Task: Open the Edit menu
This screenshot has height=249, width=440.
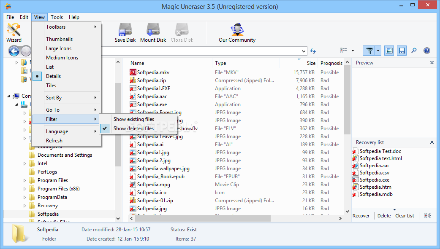Action: click(24, 17)
